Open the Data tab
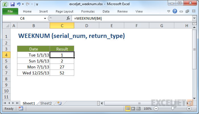This screenshot has width=199, height=114. click(x=106, y=11)
